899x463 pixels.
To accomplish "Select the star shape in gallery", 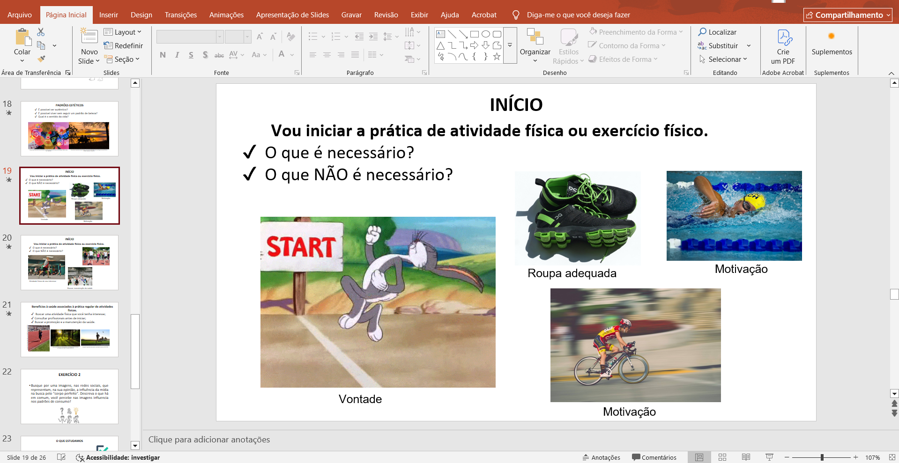I will 497,57.
